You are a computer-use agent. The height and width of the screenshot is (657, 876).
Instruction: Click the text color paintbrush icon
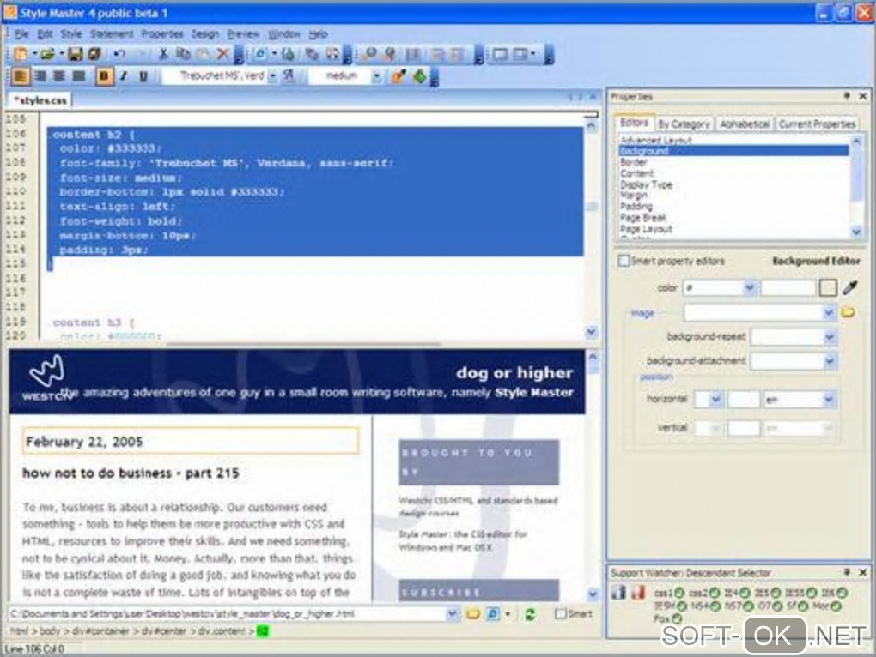coord(398,75)
